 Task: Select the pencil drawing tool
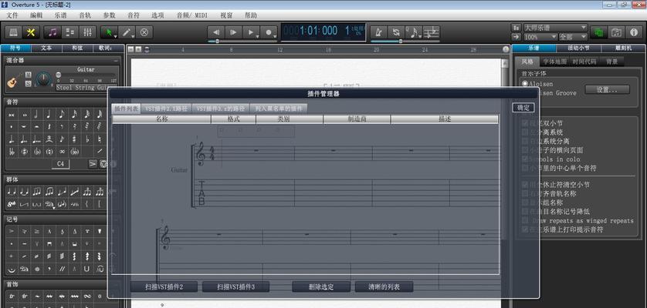tap(127, 32)
